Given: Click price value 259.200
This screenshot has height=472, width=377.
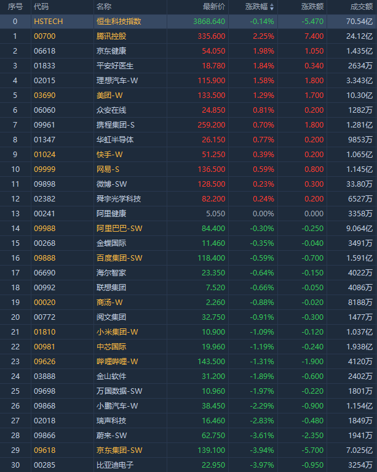Looking at the screenshot, I should [x=212, y=124].
